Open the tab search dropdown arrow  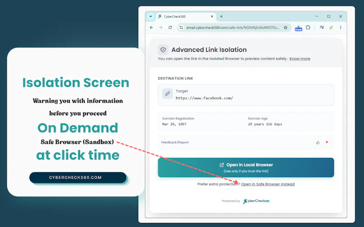[x=151, y=16]
